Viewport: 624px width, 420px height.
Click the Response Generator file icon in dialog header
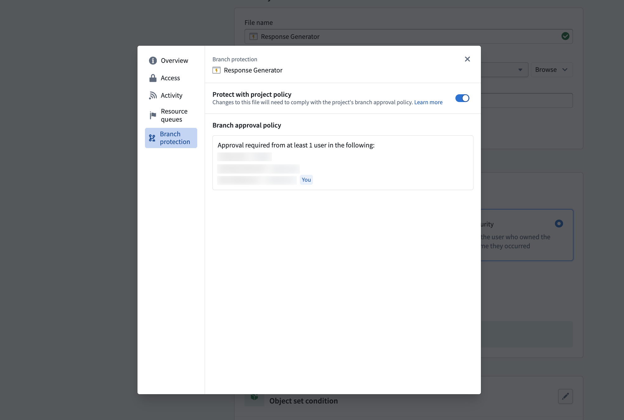point(217,70)
